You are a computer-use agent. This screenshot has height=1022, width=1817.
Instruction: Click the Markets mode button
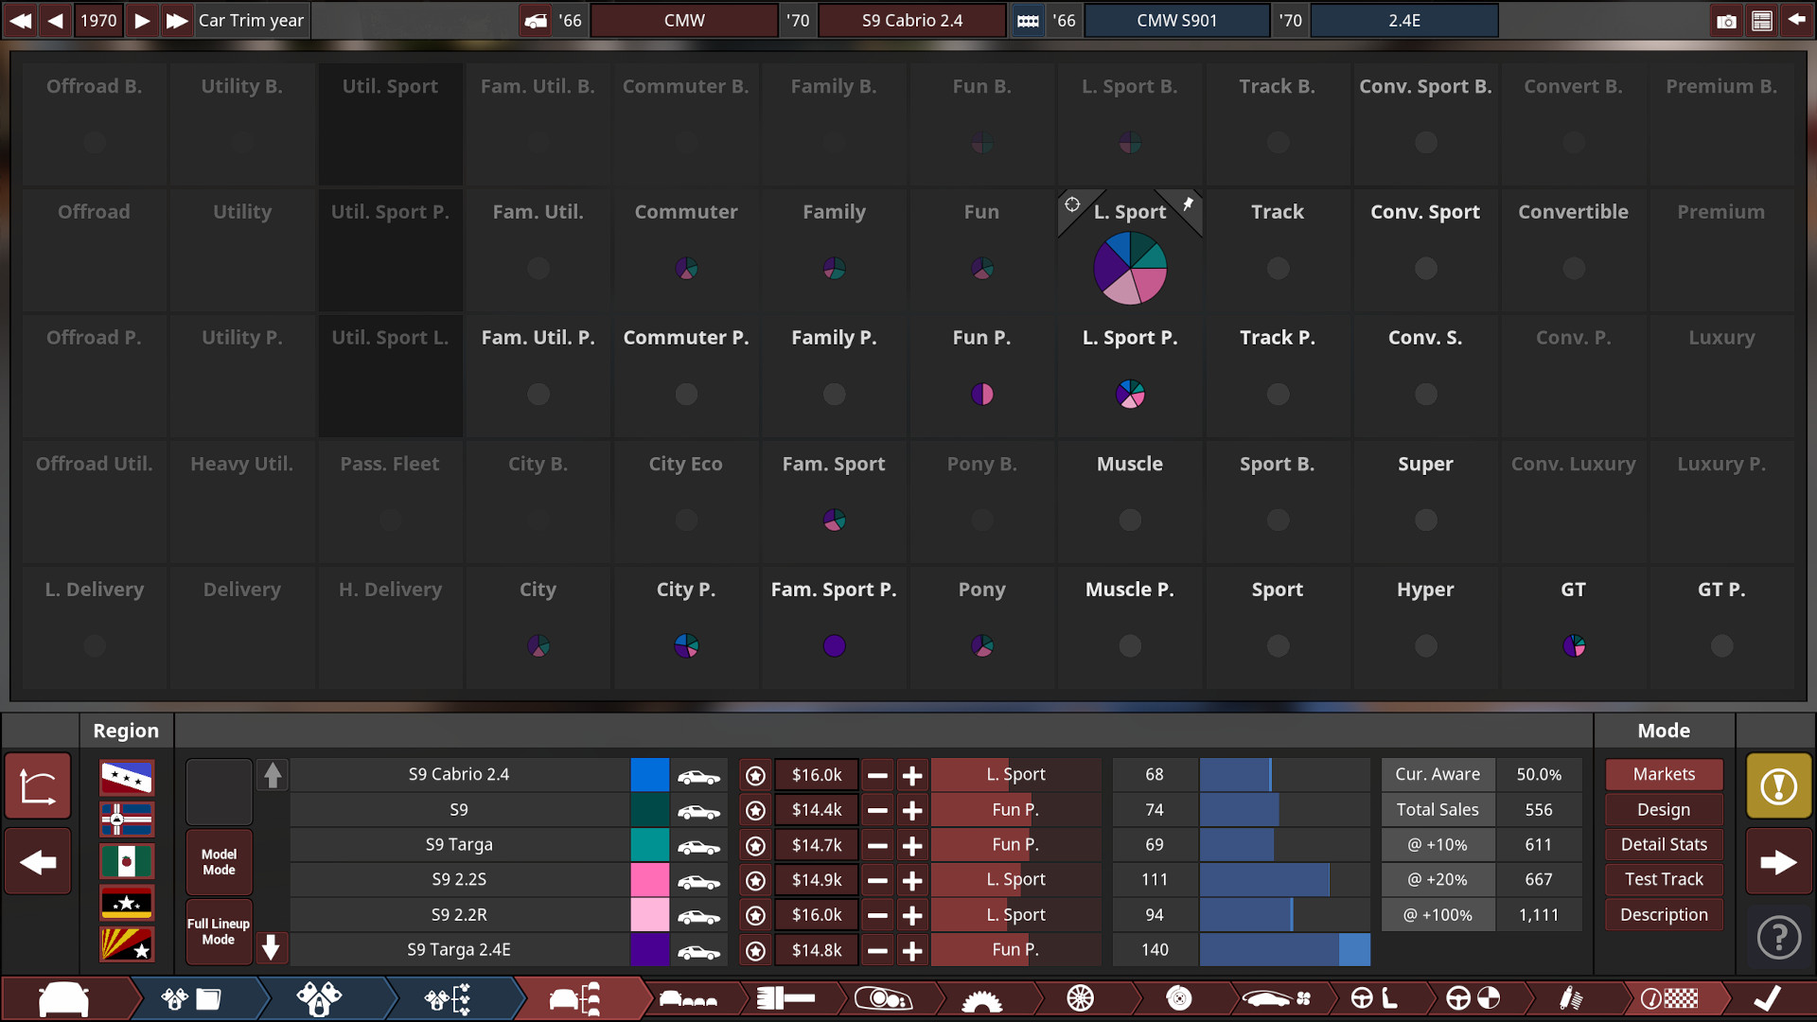point(1665,772)
